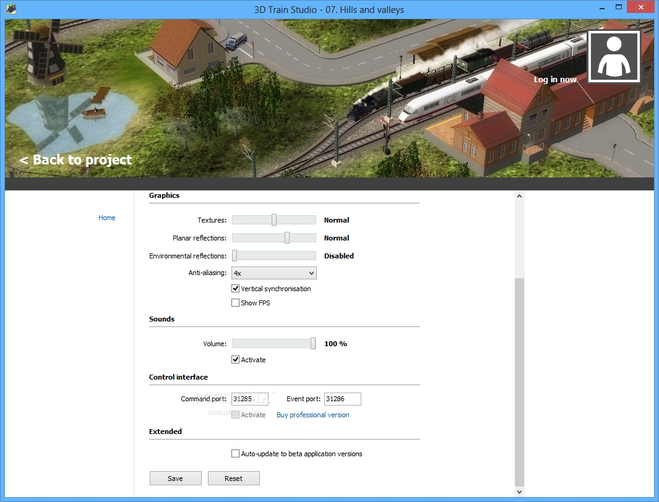Click the 'Disabled' value for Environmental reflections
The image size is (659, 502).
pyautogui.click(x=338, y=255)
